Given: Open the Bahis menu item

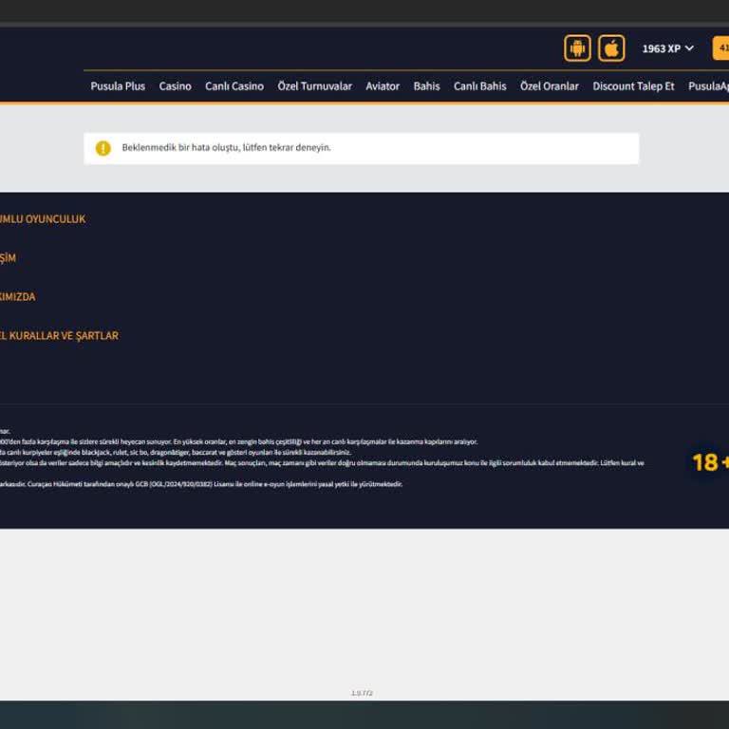Looking at the screenshot, I should point(426,86).
